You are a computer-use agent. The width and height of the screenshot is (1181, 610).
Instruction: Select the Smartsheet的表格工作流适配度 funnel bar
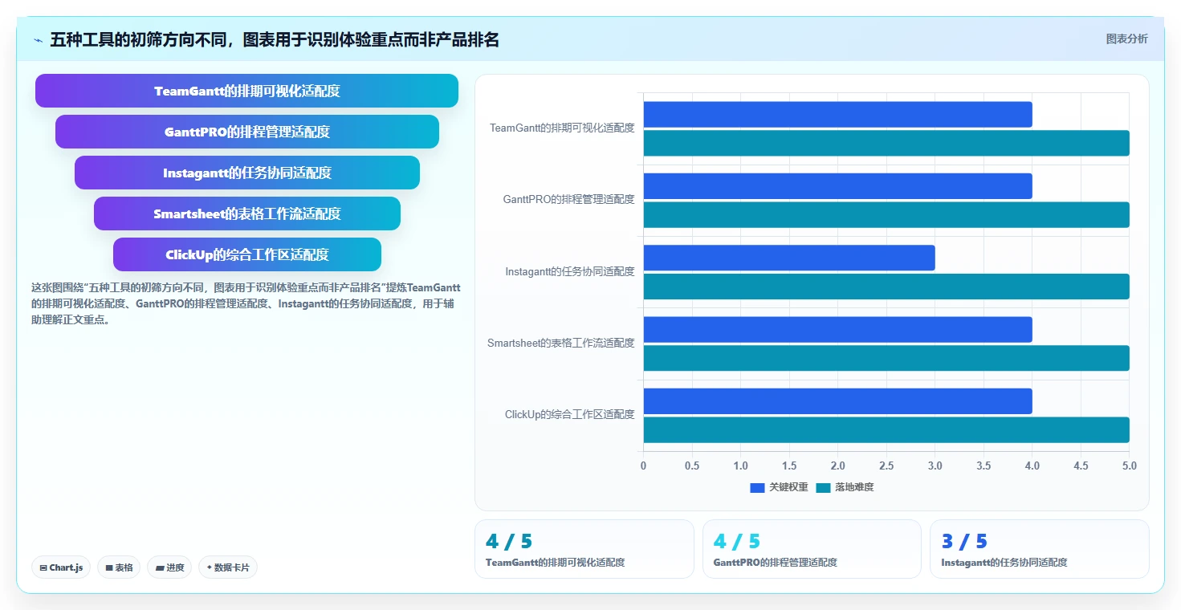pyautogui.click(x=247, y=213)
